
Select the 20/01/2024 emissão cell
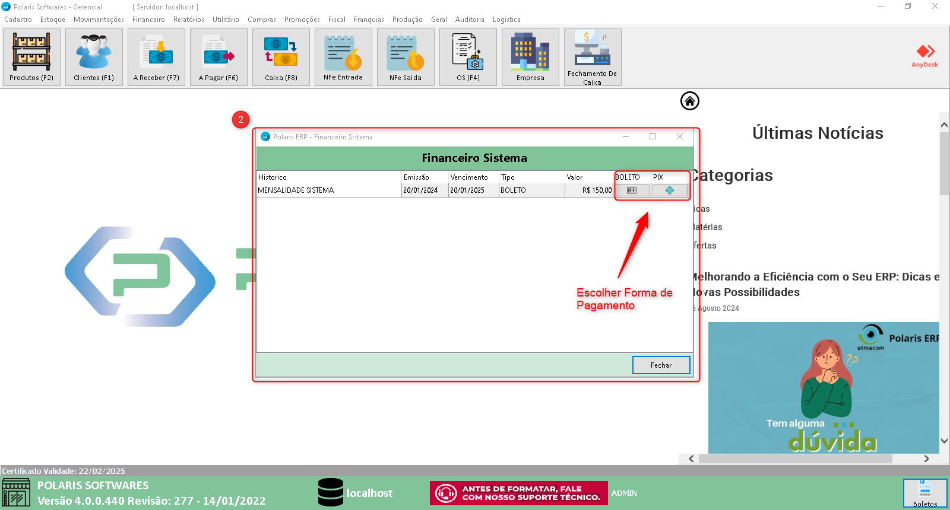click(425, 190)
